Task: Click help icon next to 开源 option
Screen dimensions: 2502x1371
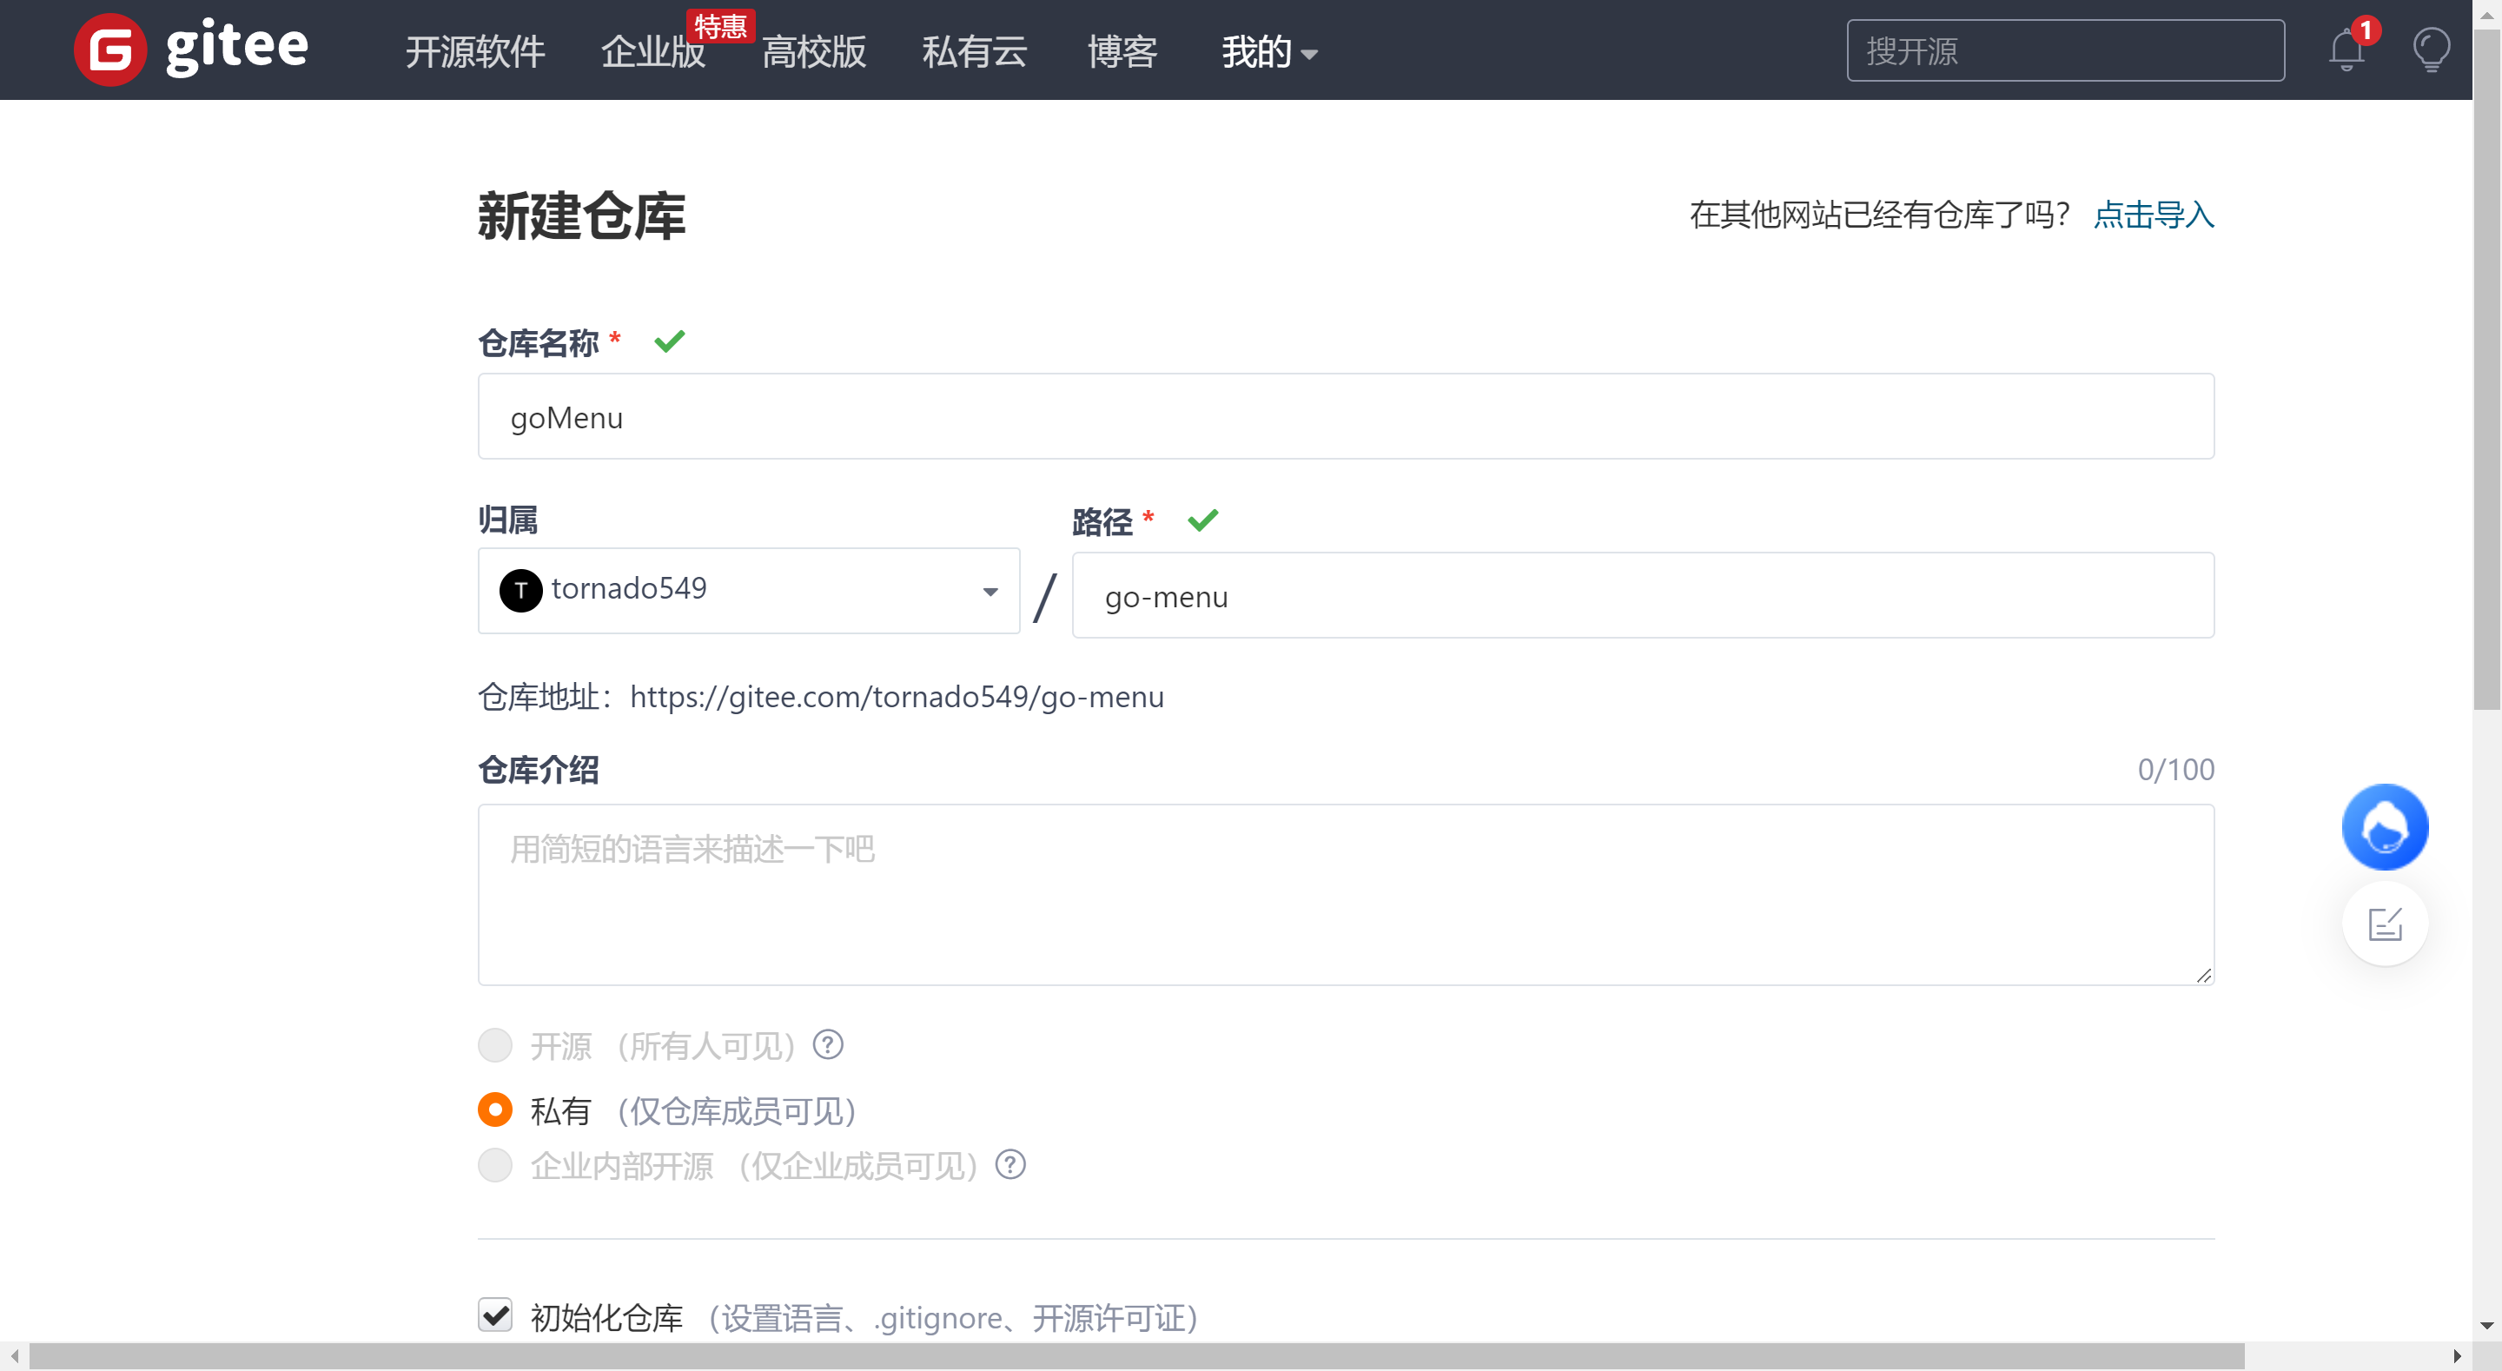Action: (828, 1044)
